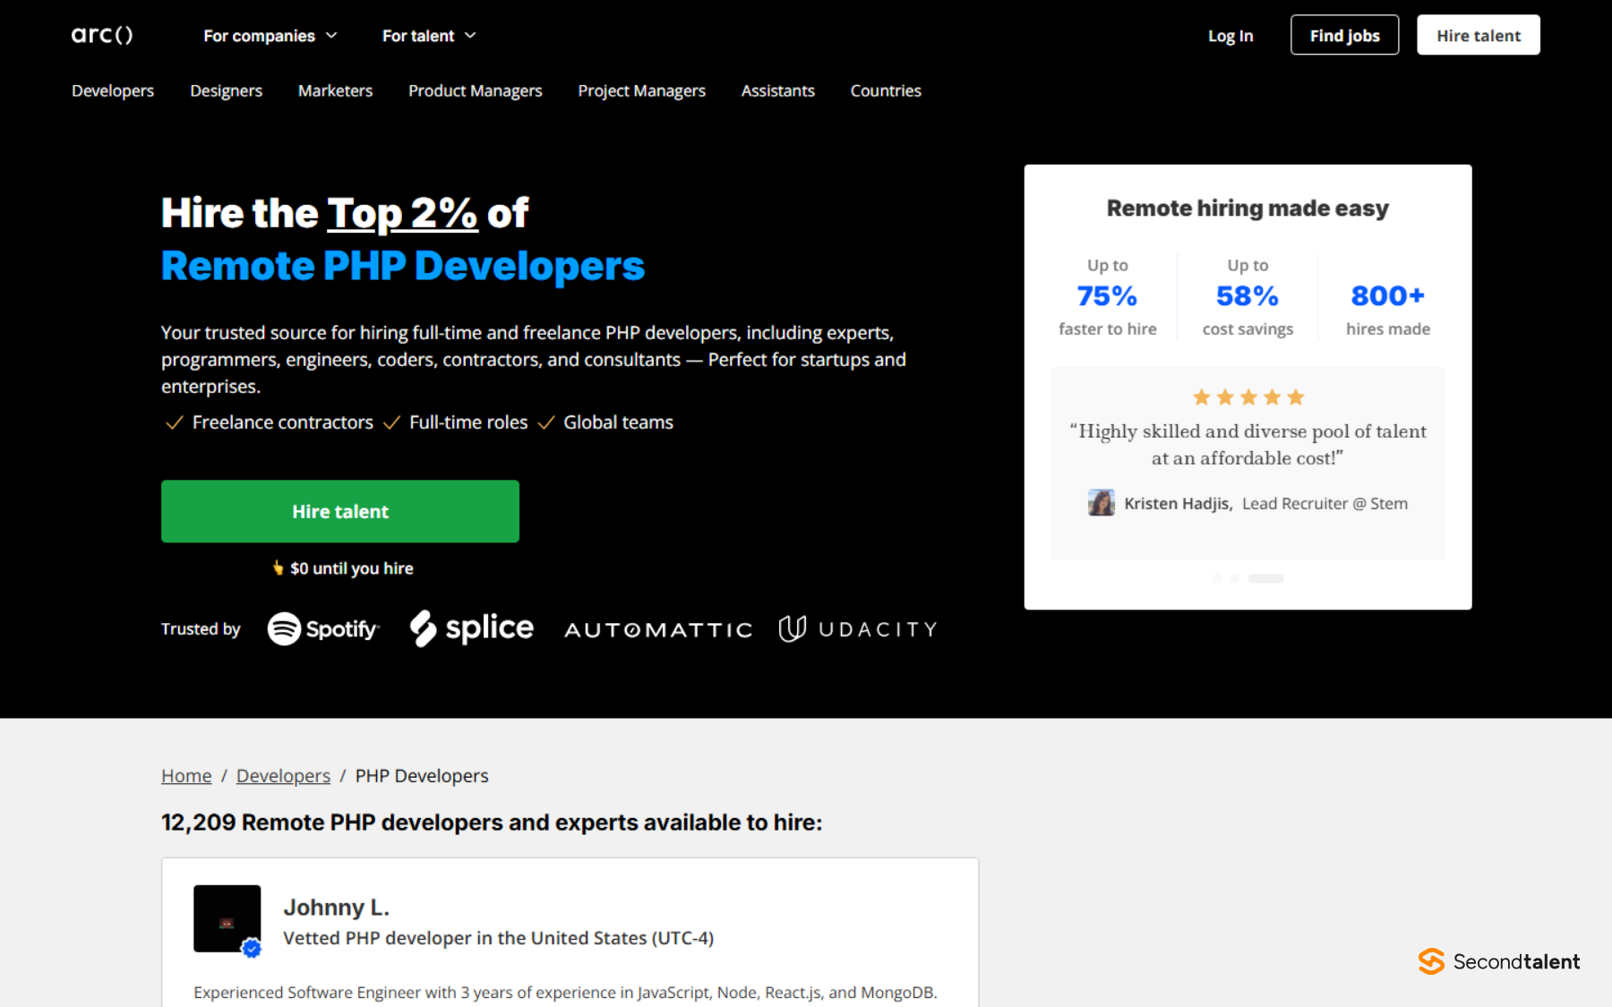Click the 'PHP Developers' breadcrumb text
The height and width of the screenshot is (1007, 1612).
(x=422, y=776)
